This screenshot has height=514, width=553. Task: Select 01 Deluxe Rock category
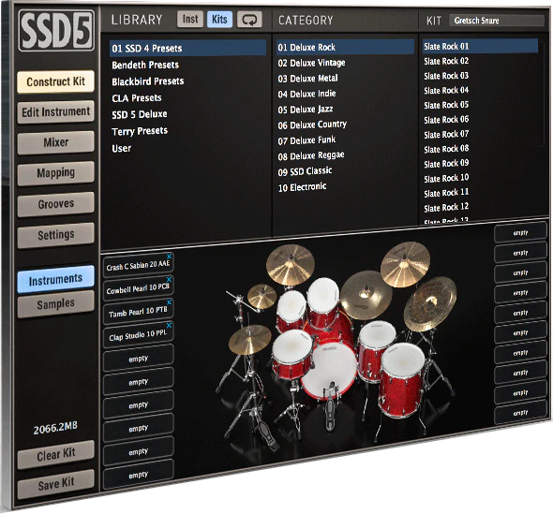(345, 47)
